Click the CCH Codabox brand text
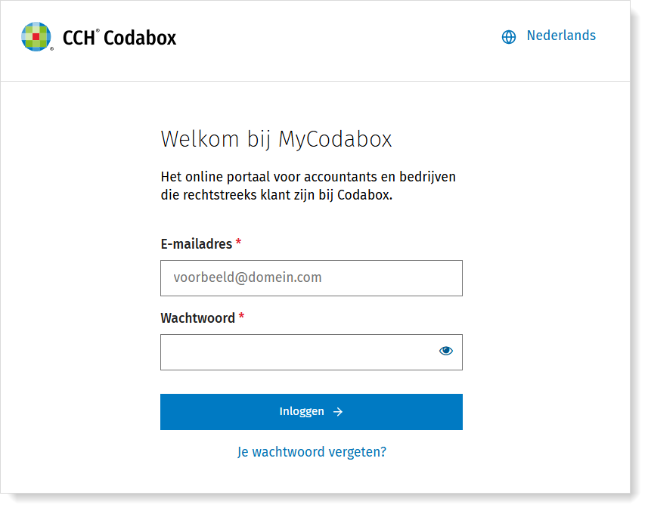Screen dimensions: 648x511 pyautogui.click(x=119, y=38)
